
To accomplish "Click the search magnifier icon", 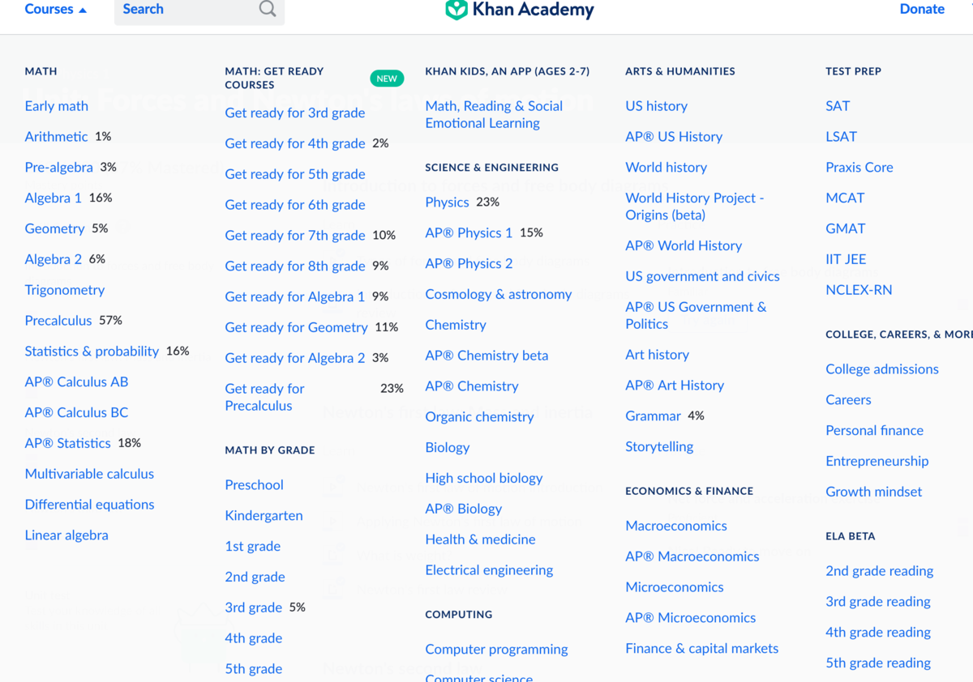I will [x=268, y=9].
